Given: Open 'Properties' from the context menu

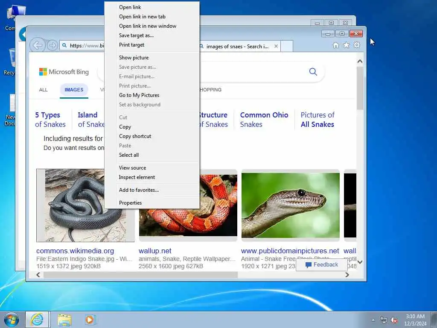Looking at the screenshot, I should 130,203.
